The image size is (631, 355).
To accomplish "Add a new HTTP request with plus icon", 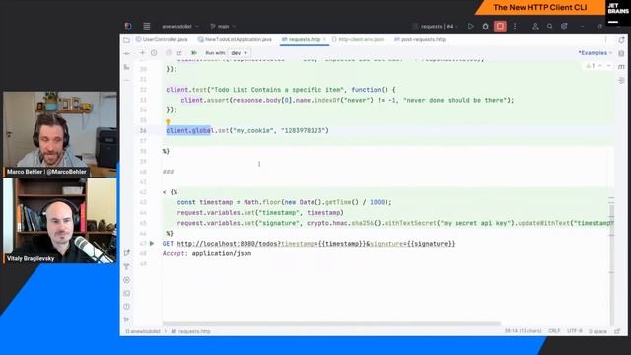I will pyautogui.click(x=142, y=53).
